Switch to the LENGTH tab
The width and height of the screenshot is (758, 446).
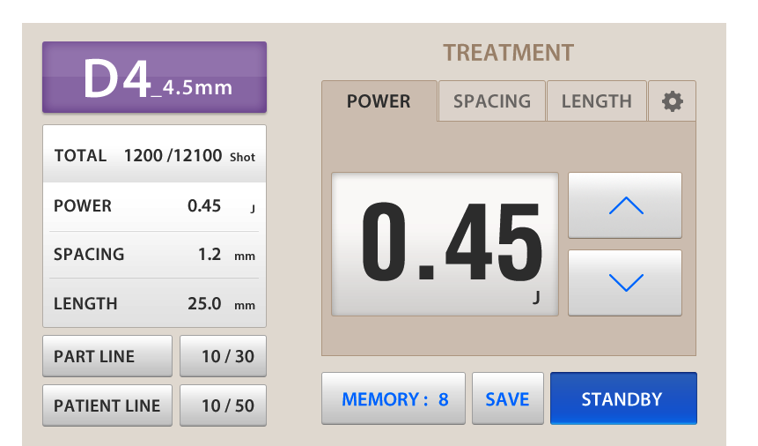point(596,101)
